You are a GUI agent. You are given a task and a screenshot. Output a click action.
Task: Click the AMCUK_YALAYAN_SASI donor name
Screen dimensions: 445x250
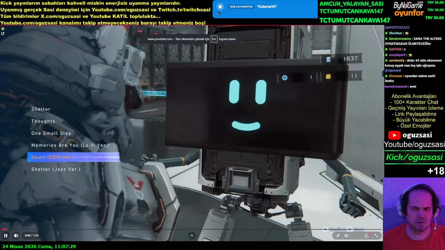tap(351, 4)
